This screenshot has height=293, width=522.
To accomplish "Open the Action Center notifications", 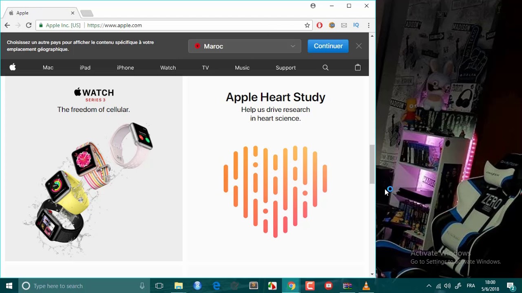I will point(511,286).
